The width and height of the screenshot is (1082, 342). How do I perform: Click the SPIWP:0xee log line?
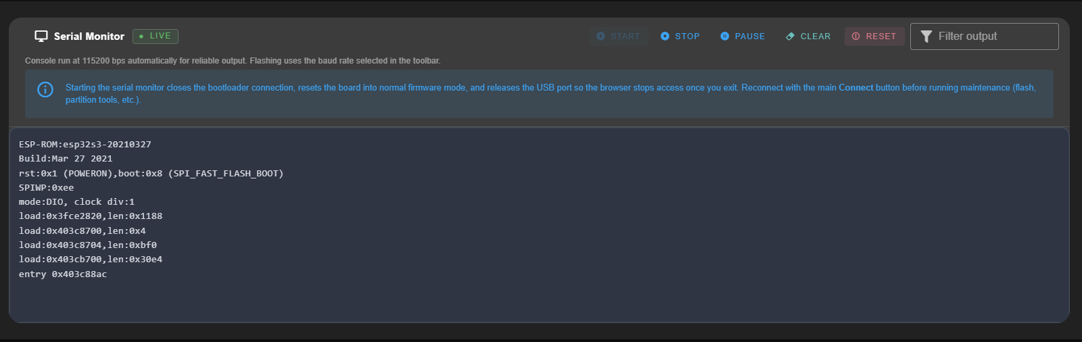(46, 188)
